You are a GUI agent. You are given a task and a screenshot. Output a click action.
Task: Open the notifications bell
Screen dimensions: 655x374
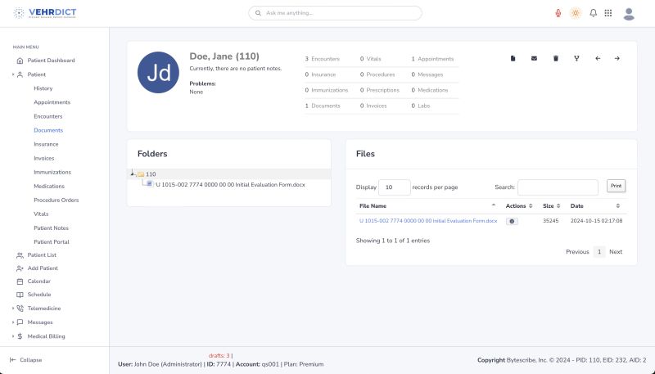(593, 13)
